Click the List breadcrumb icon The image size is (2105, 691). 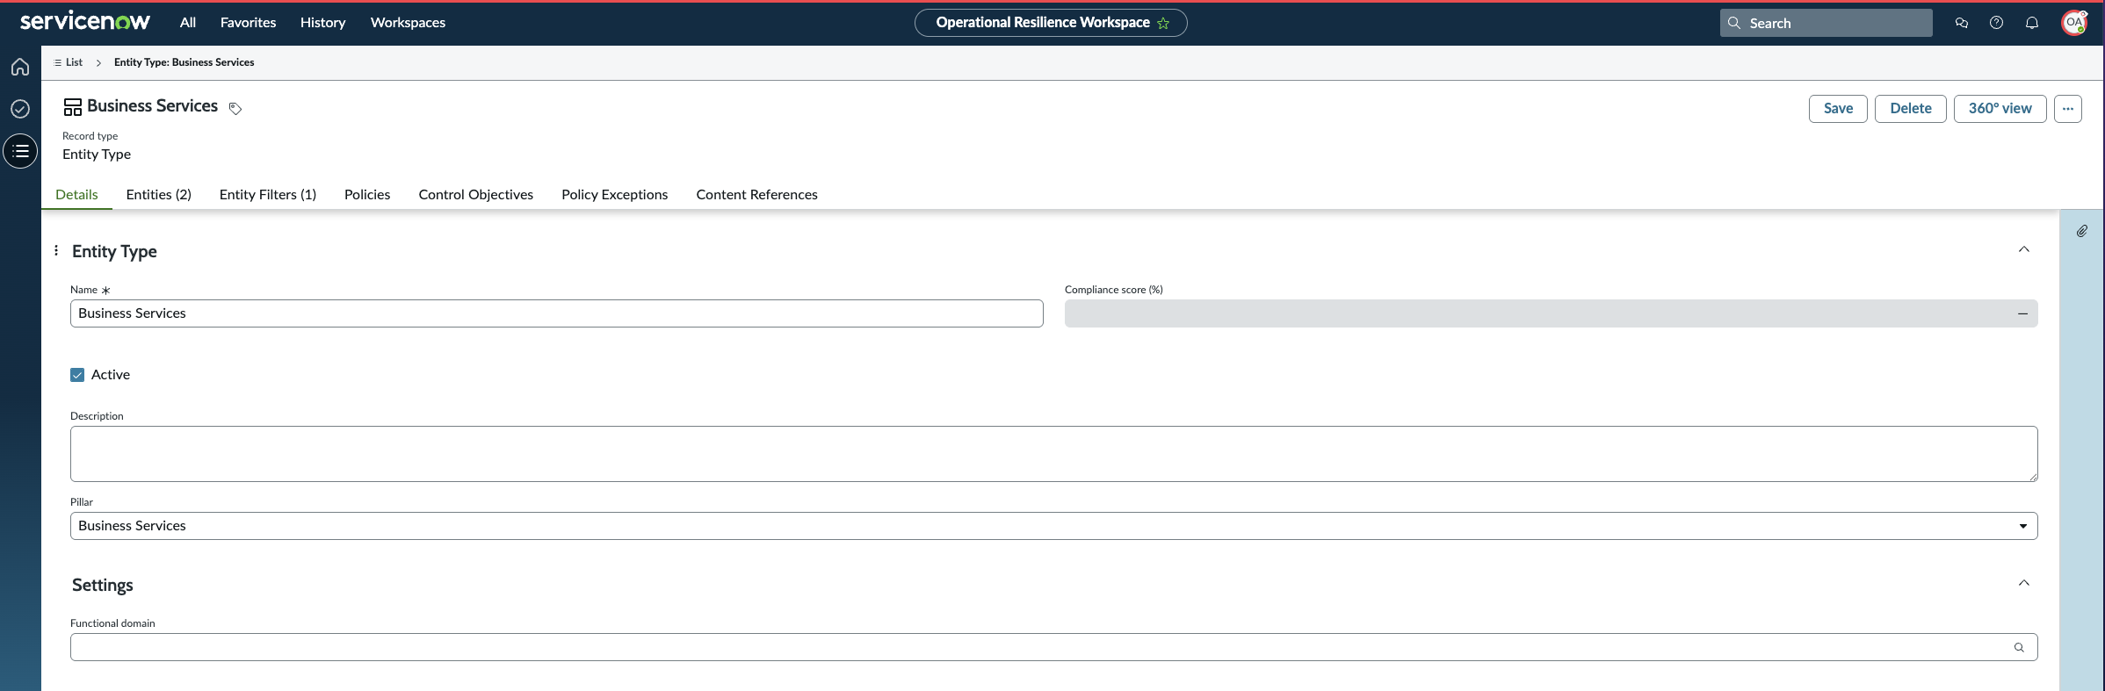point(58,62)
